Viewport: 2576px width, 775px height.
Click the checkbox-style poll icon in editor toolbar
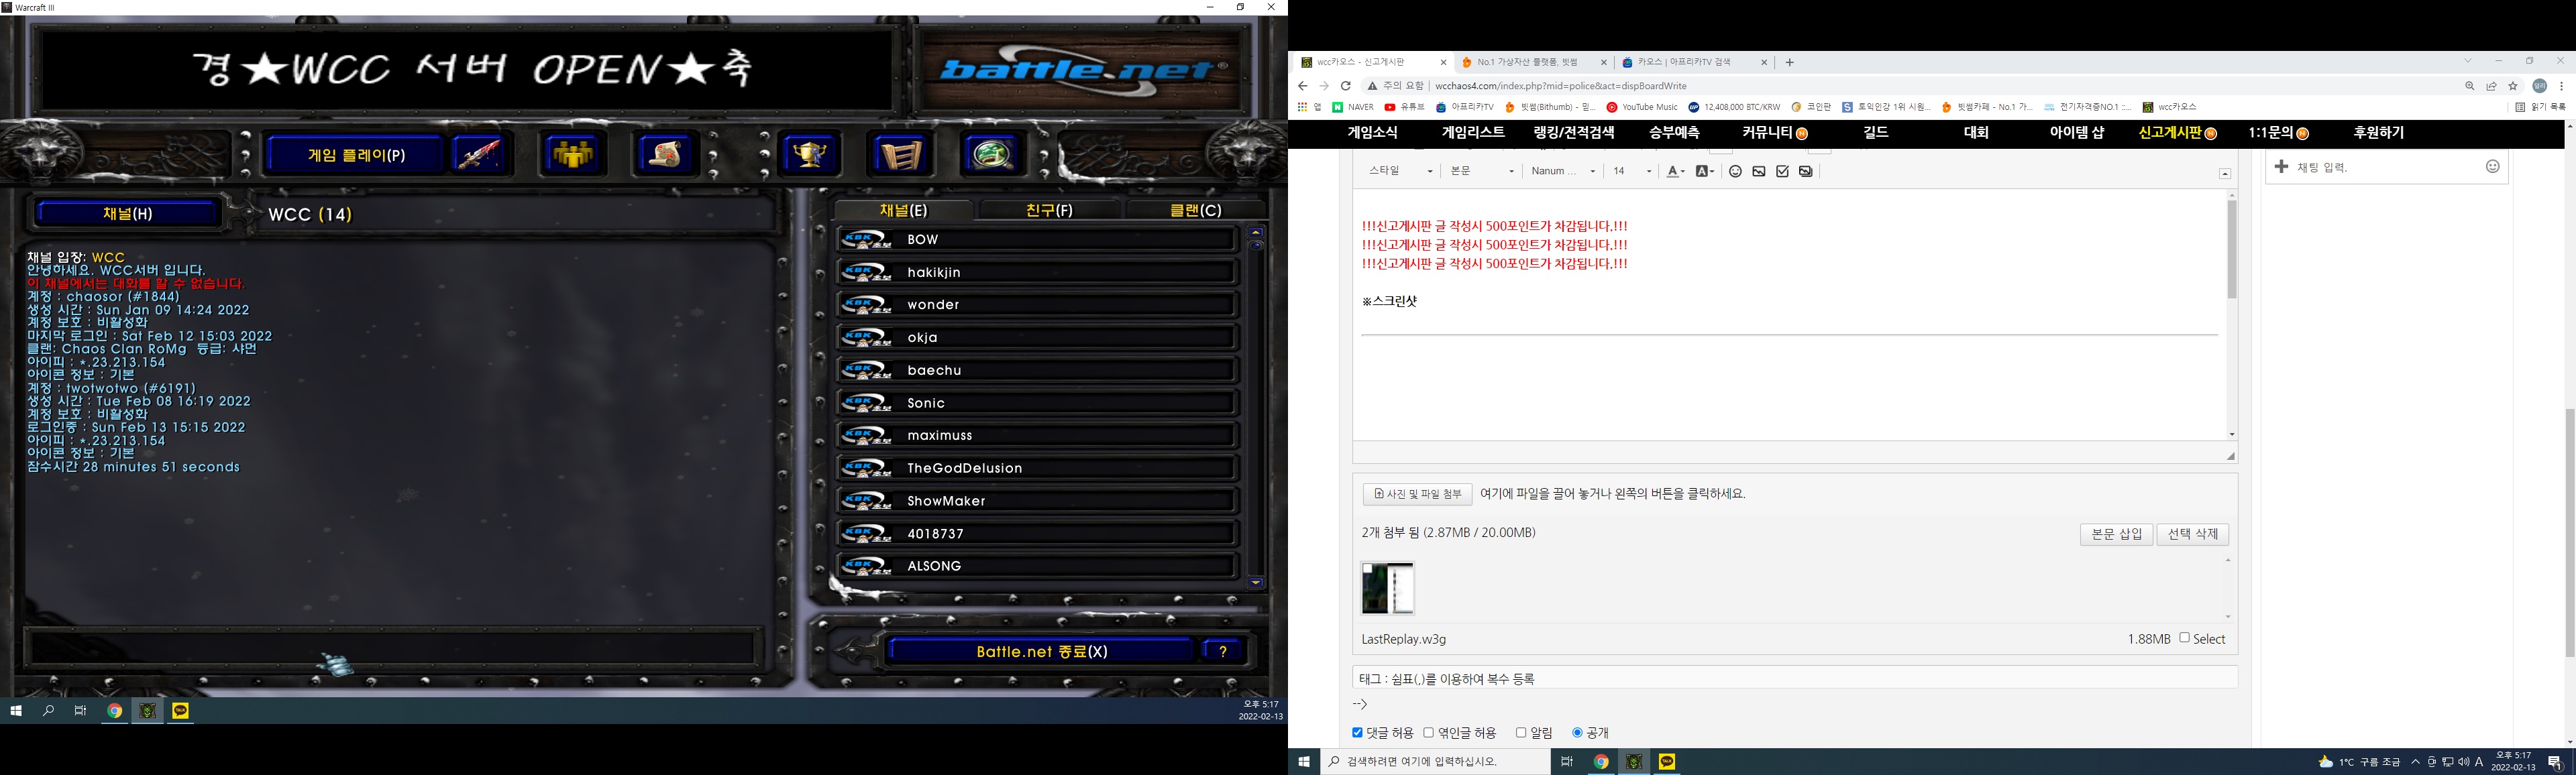tap(1782, 171)
